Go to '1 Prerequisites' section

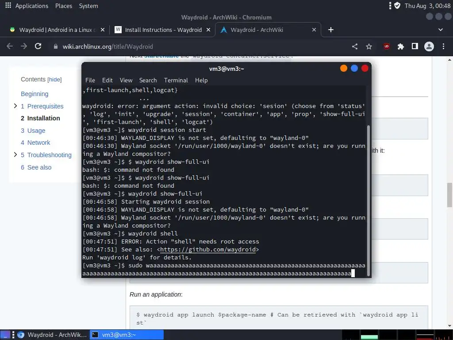point(42,106)
